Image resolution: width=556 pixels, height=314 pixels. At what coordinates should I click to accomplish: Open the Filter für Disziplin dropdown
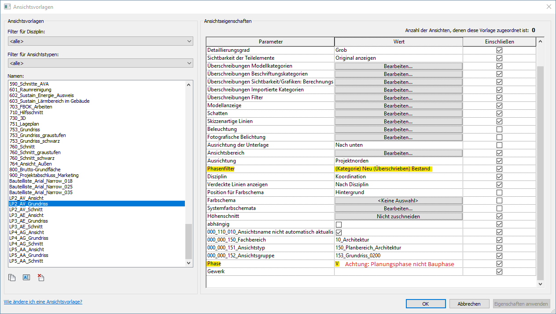click(x=100, y=41)
